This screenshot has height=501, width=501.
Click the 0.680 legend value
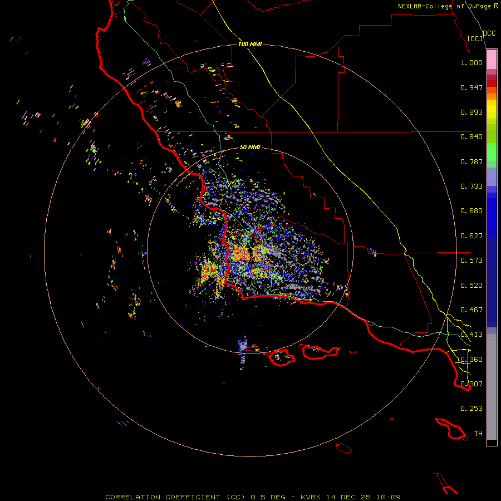[471, 211]
